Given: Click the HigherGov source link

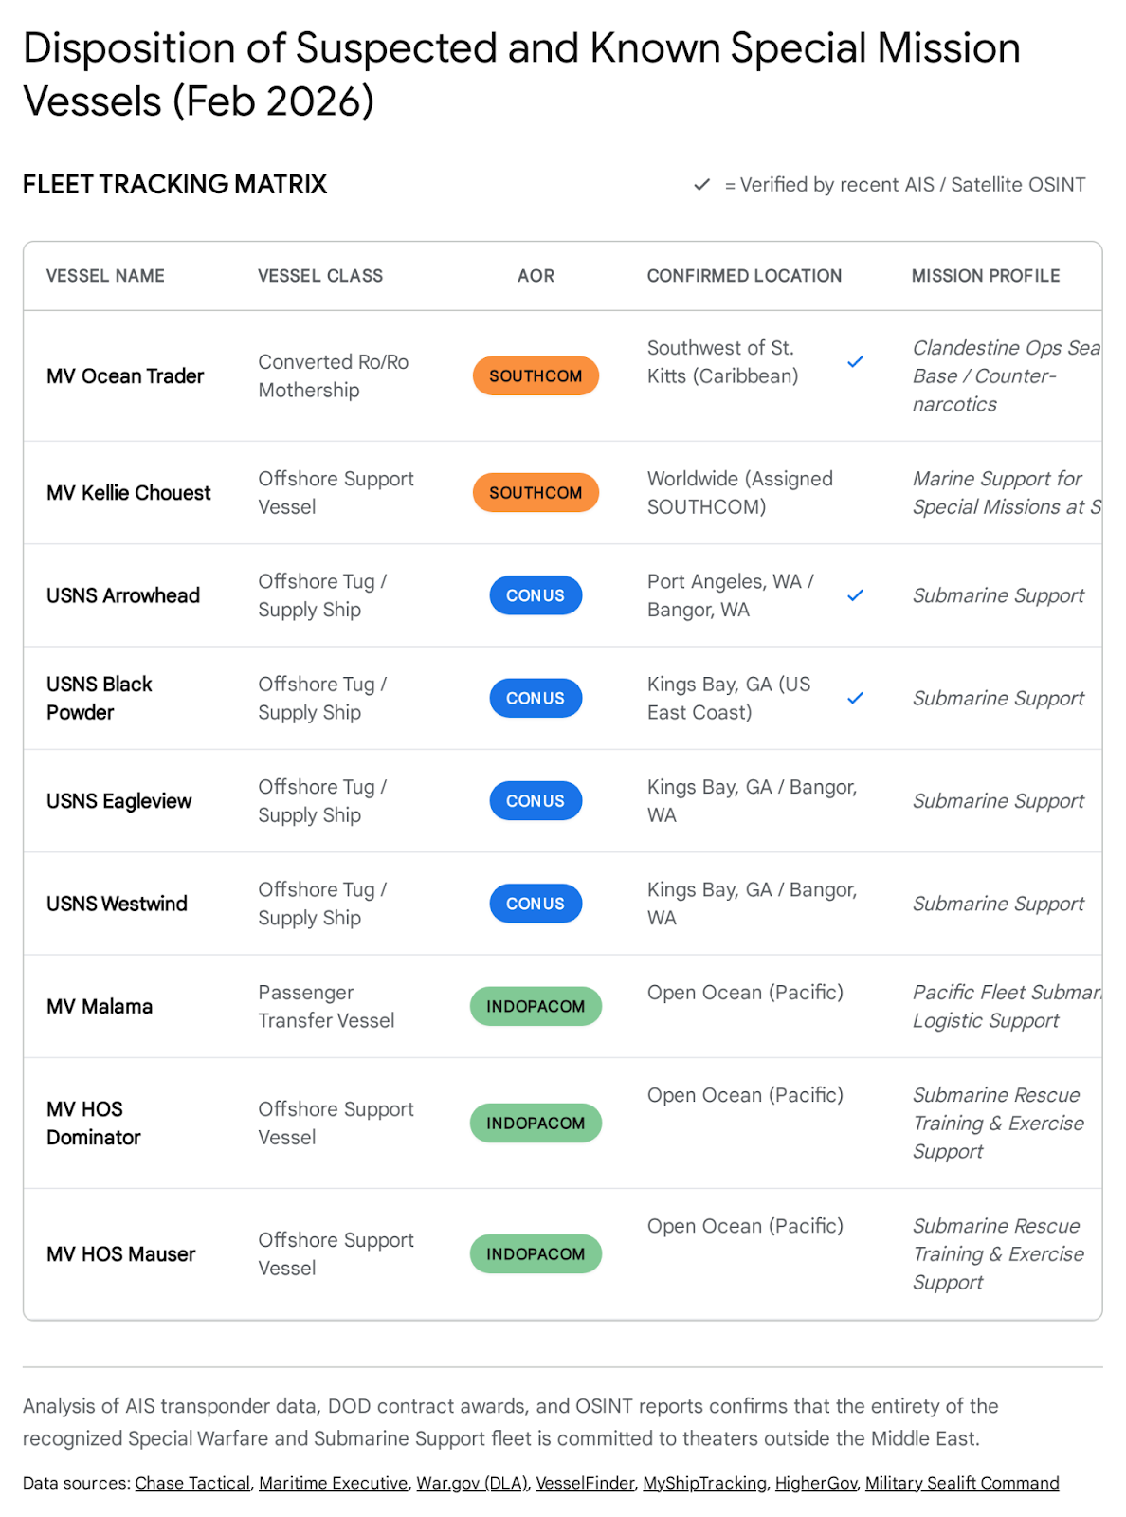Looking at the screenshot, I should [x=815, y=1483].
